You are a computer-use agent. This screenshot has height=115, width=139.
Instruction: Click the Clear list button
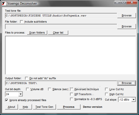tap(58, 33)
